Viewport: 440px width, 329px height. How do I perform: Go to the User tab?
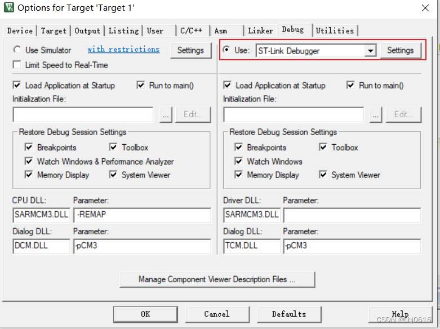(159, 30)
